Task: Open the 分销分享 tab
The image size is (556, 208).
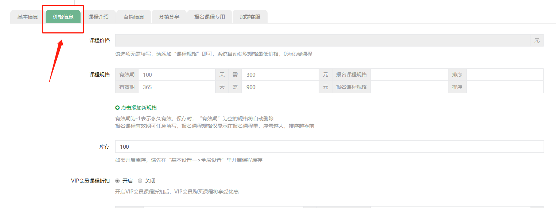Action: 169,17
